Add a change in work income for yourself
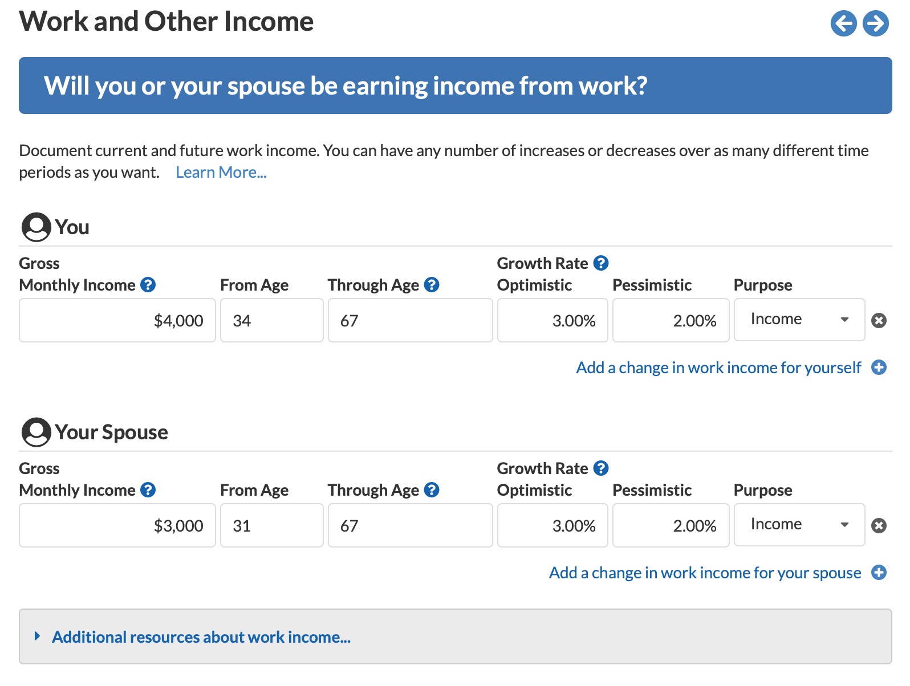This screenshot has height=686, width=910. pos(718,368)
